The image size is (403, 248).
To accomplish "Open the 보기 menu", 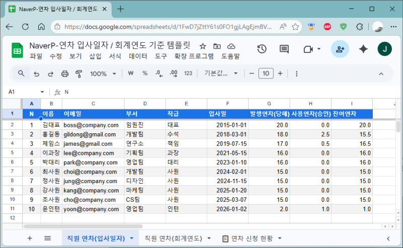I will [x=76, y=56].
